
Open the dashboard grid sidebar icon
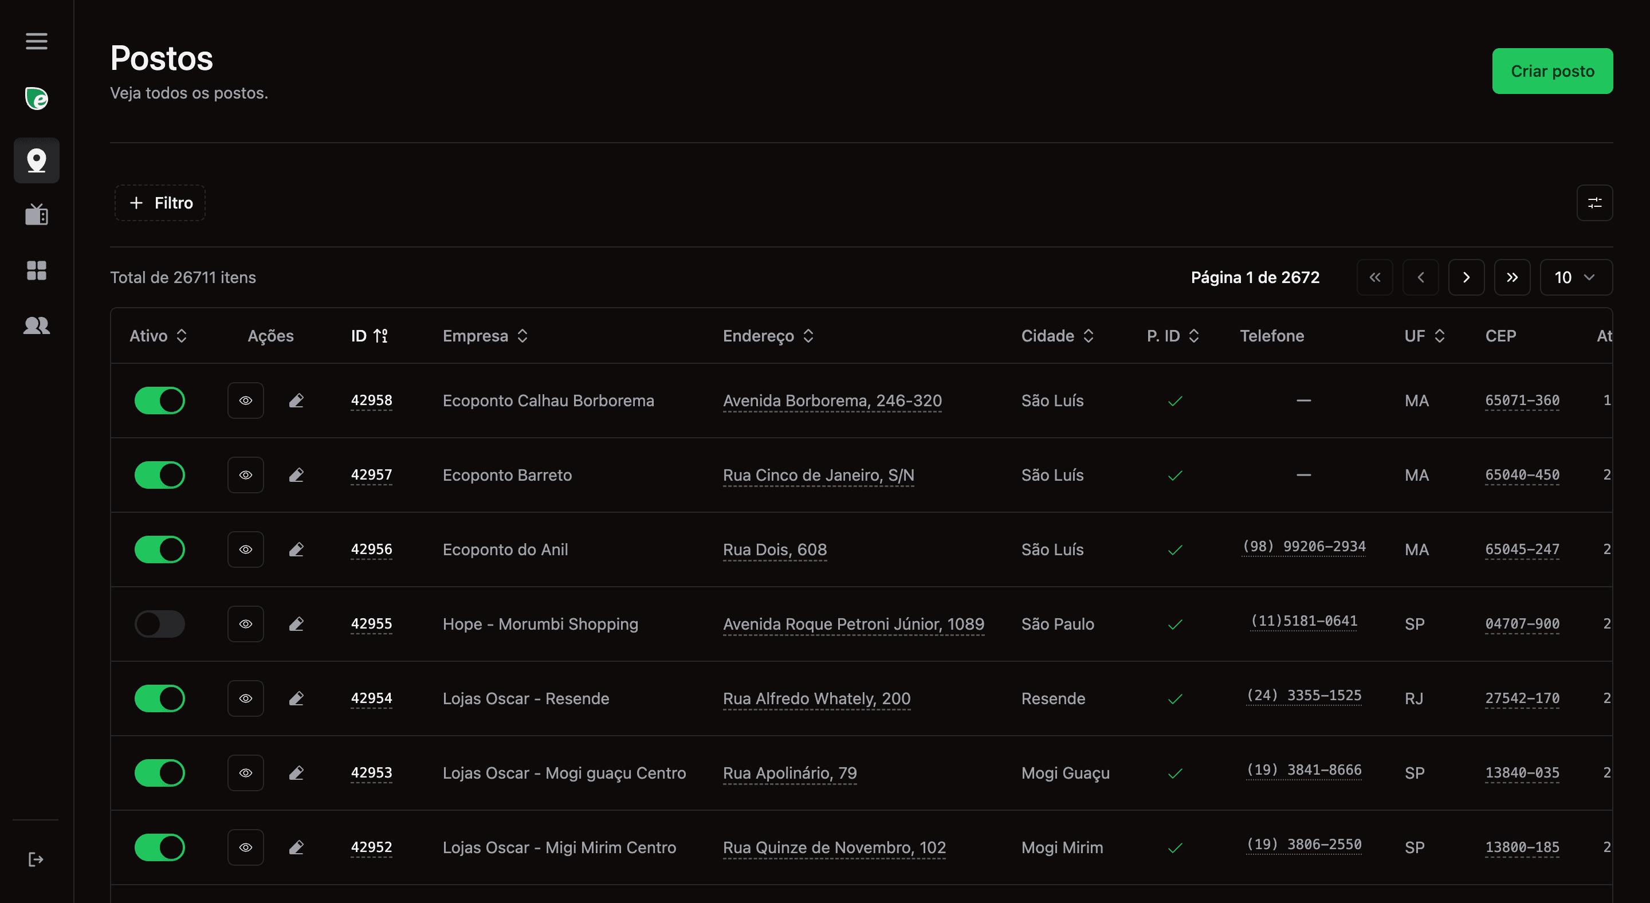pos(37,270)
